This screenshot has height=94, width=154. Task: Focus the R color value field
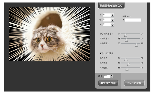107,15
